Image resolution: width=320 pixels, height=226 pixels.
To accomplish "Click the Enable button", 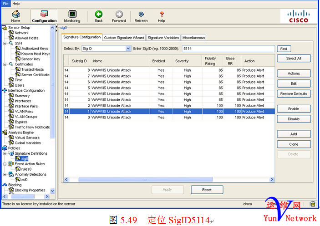I will coord(294,109).
